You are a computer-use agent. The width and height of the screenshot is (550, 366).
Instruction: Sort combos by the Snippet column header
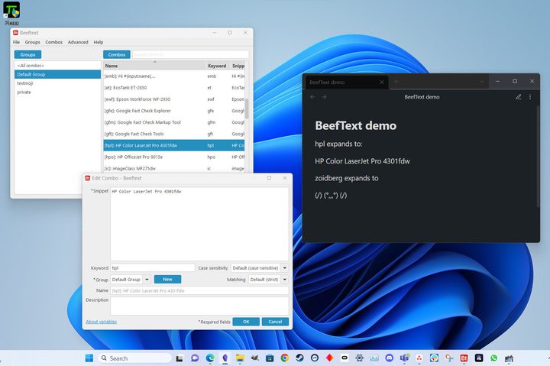click(x=238, y=66)
